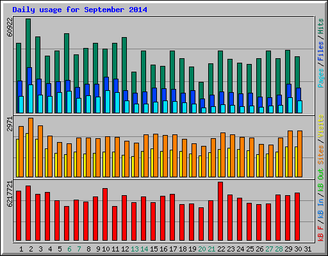Click green weekend day 6 label
Image resolution: width=328 pixels, height=256 pixels.
(69, 249)
